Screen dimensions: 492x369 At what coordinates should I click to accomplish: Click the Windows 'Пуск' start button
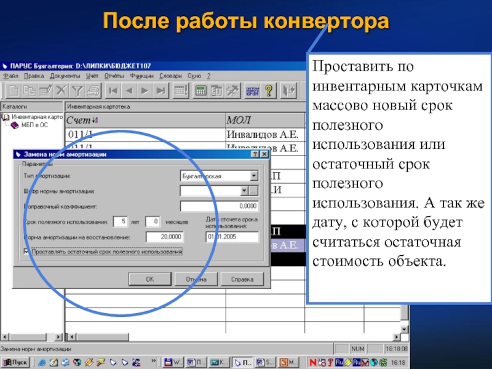coord(15,362)
